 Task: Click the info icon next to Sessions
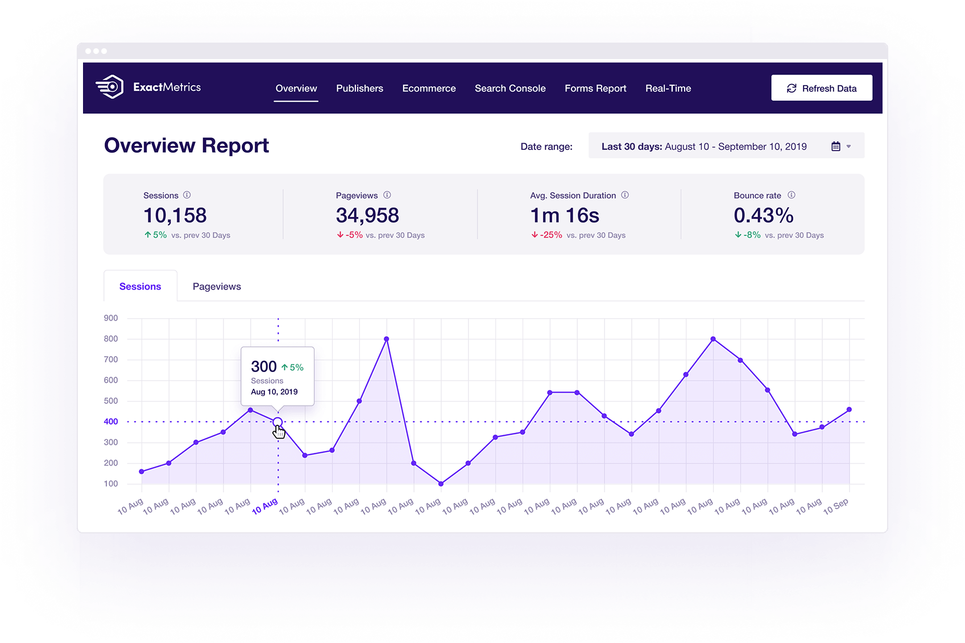pos(187,195)
